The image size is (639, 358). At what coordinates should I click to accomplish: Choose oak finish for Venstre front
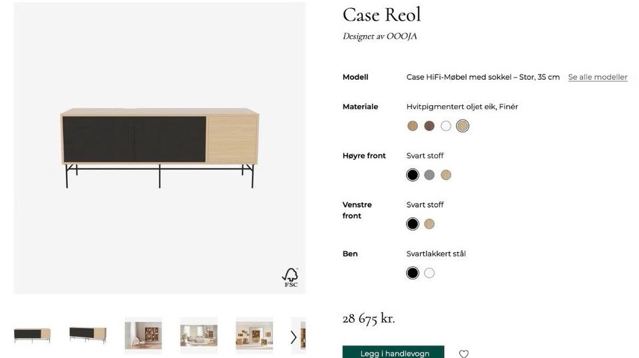429,224
